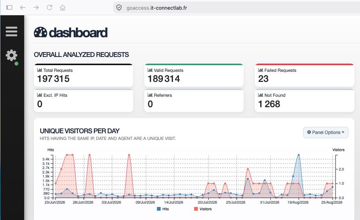Reload the page with refresh icon
The height and width of the screenshot is (220, 360).
click(49, 7)
